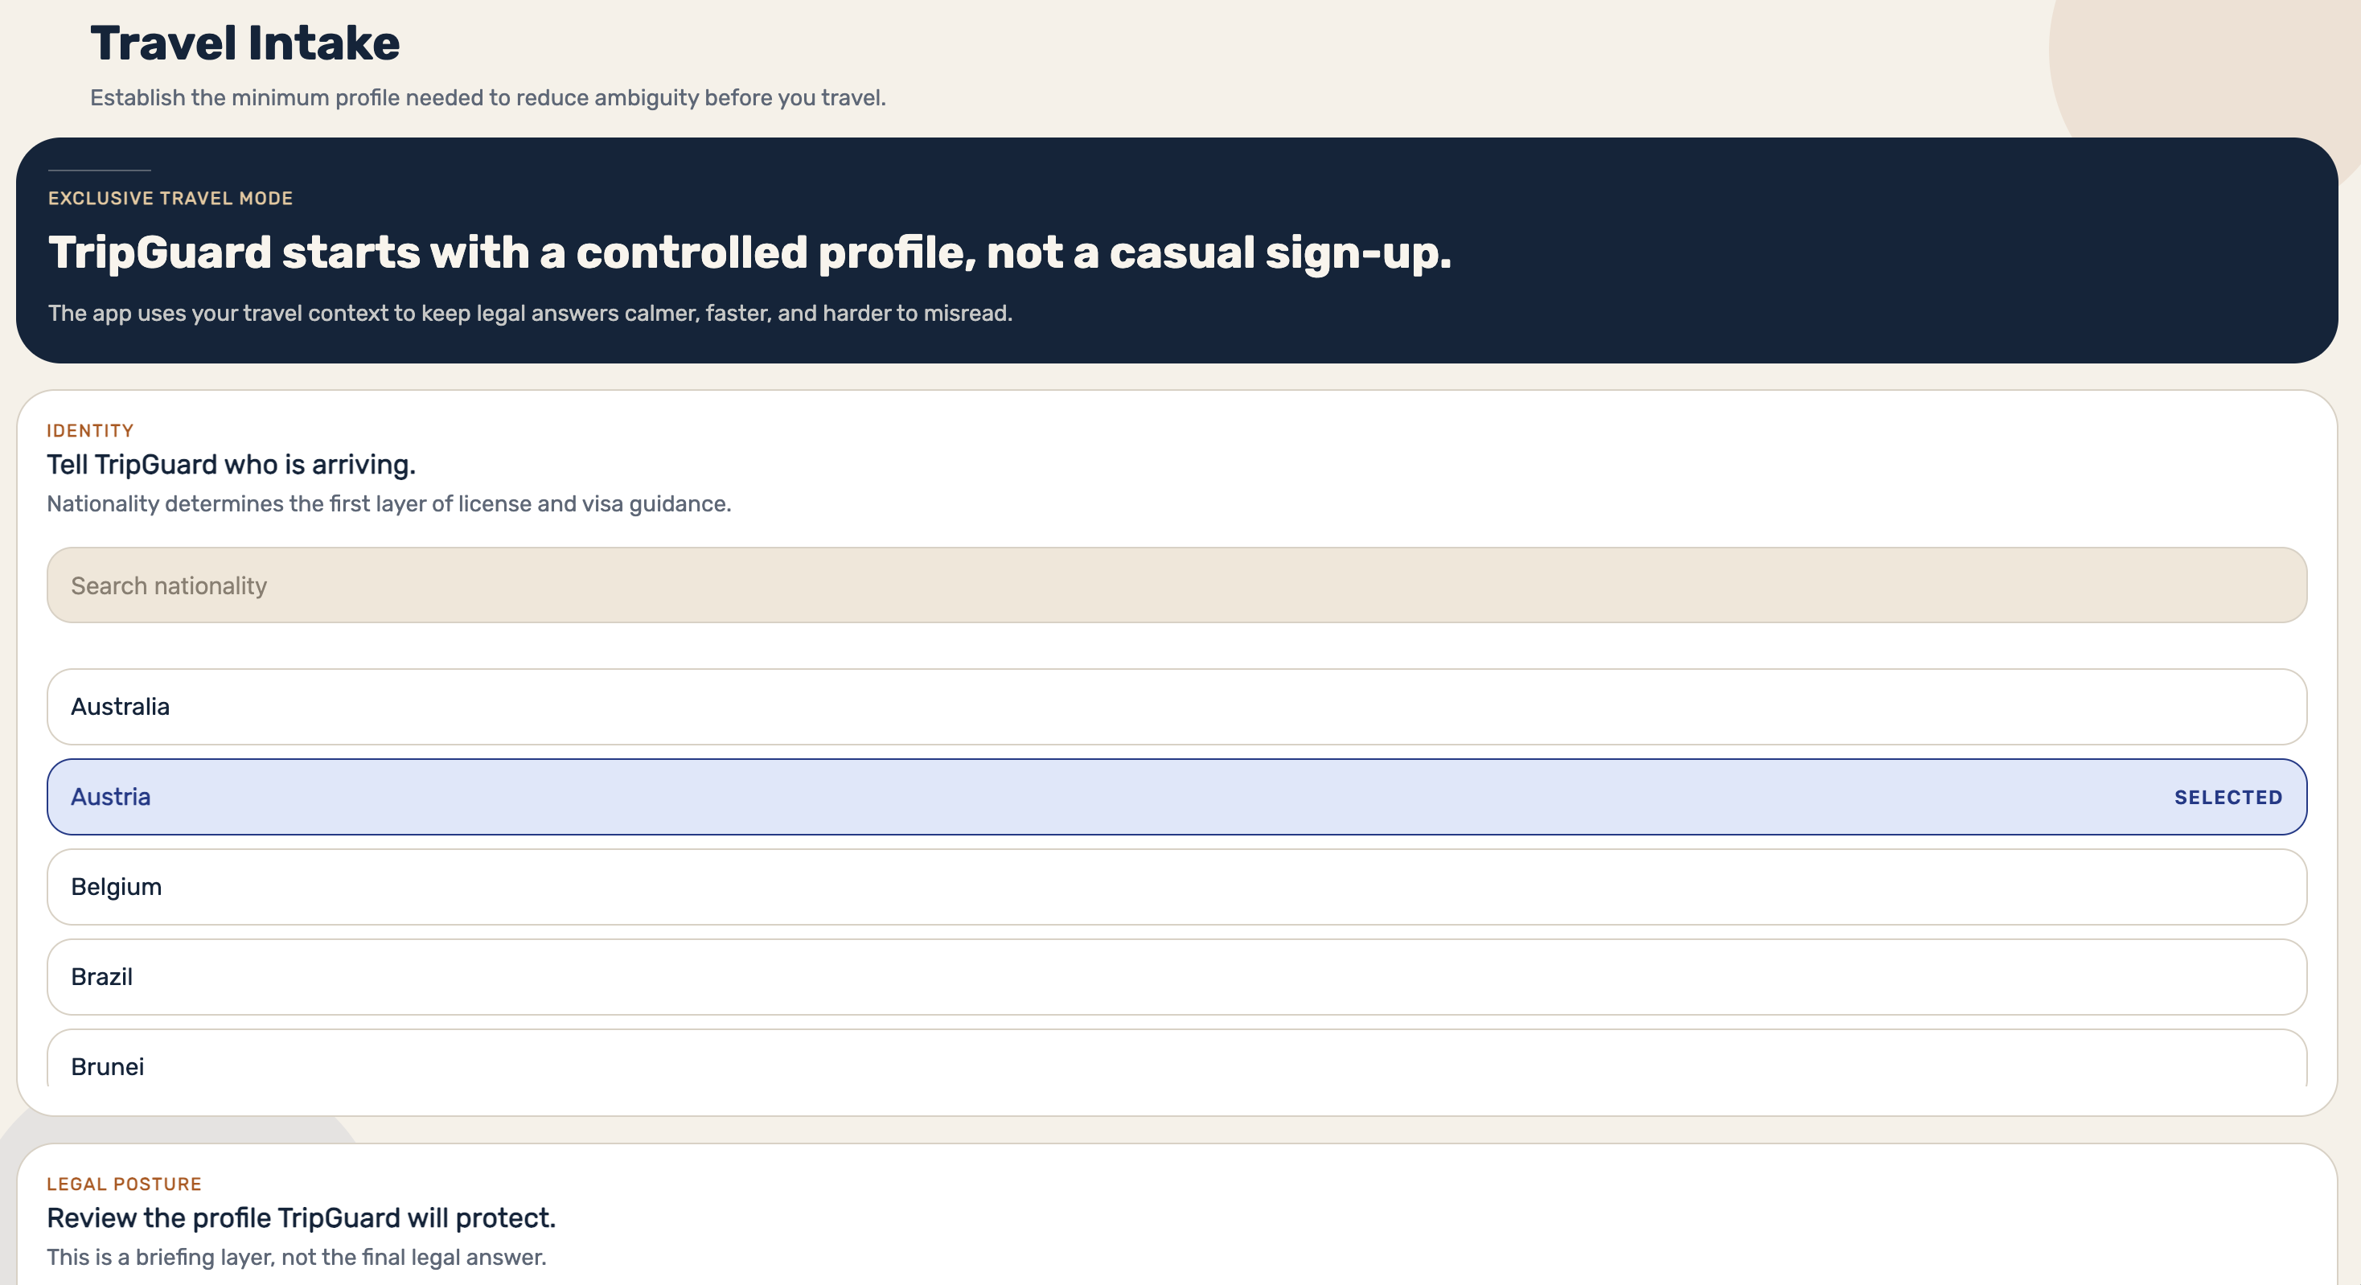2361x1285 pixels.
Task: Click the LEGAL POSTURE section label
Action: (x=124, y=1184)
